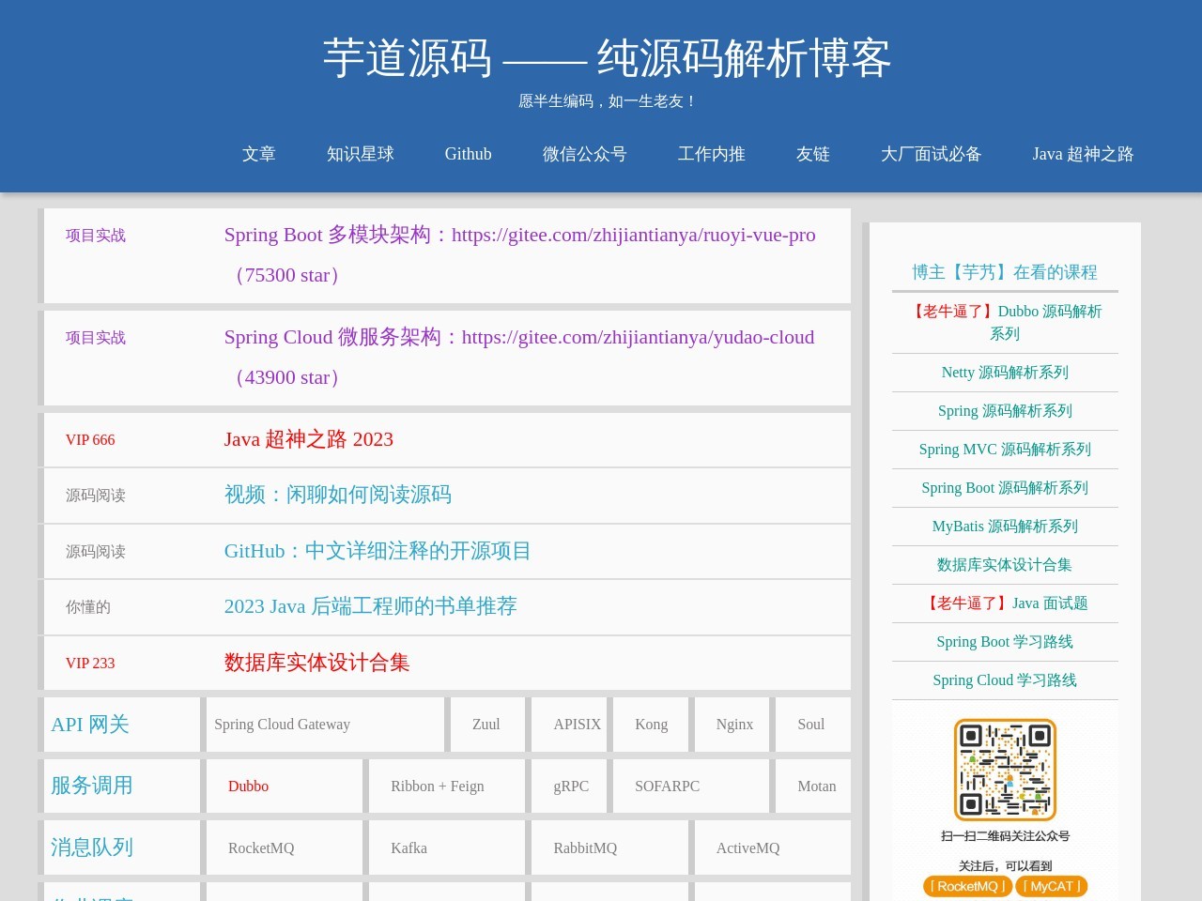Viewport: 1202px width, 901px height.
Task: Open the Github navigation link
Action: pos(468,154)
